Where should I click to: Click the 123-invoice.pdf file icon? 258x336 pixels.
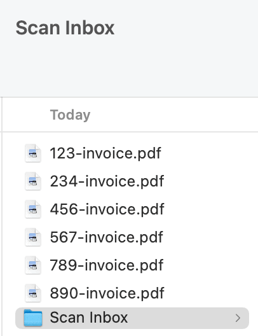pyautogui.click(x=33, y=153)
